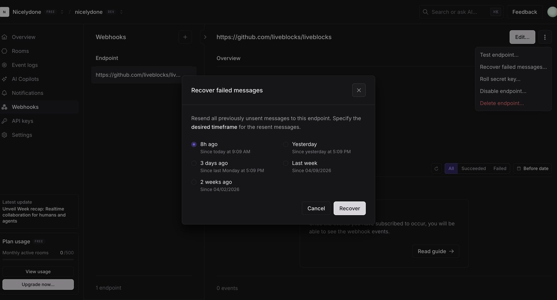Click the Settings gear icon
557x300 pixels.
coord(4,135)
